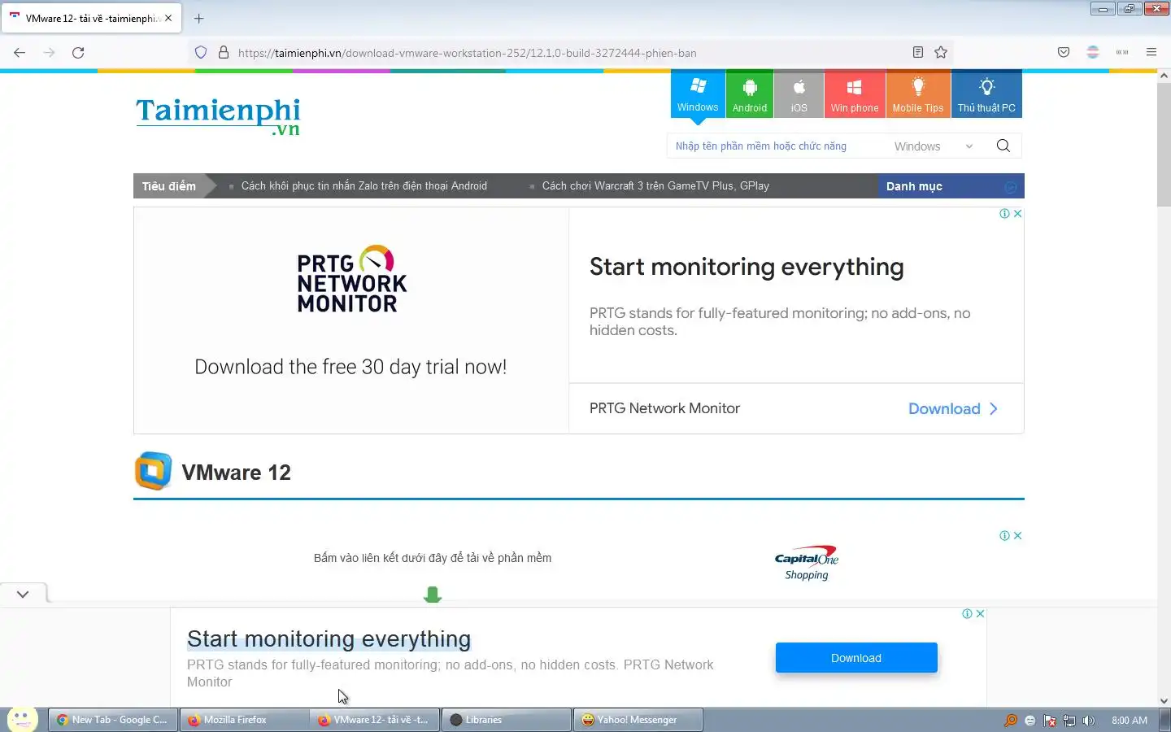This screenshot has height=732, width=1171.
Task: Click the Capital One ad info icon
Action: pos(1005,536)
